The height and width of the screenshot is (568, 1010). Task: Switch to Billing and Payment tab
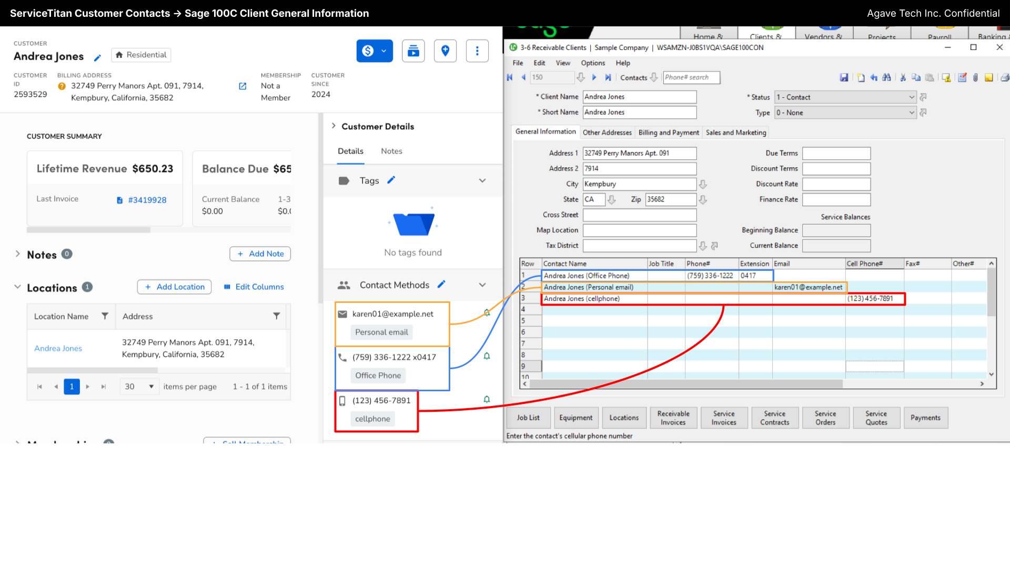click(x=669, y=133)
